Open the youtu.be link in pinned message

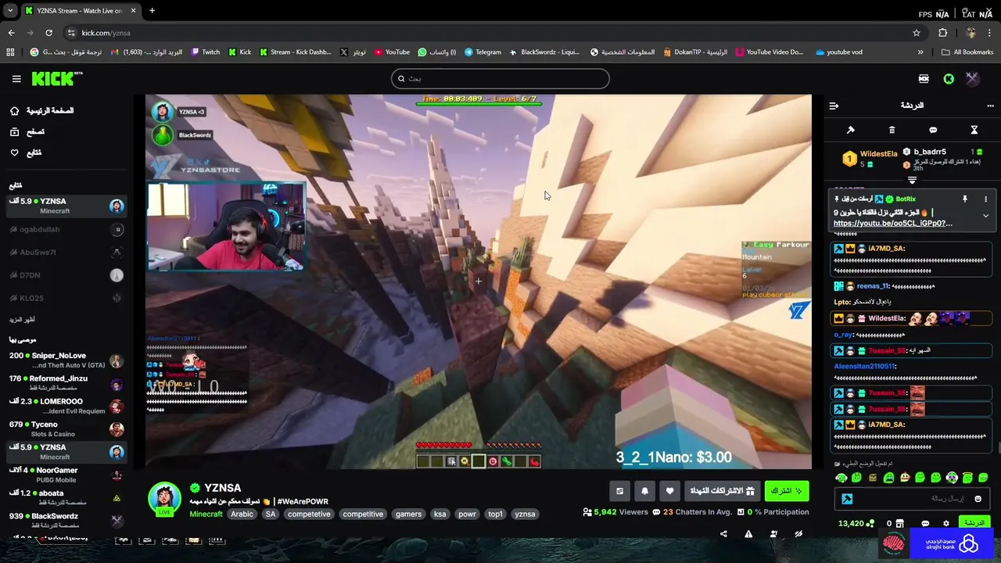coord(892,223)
